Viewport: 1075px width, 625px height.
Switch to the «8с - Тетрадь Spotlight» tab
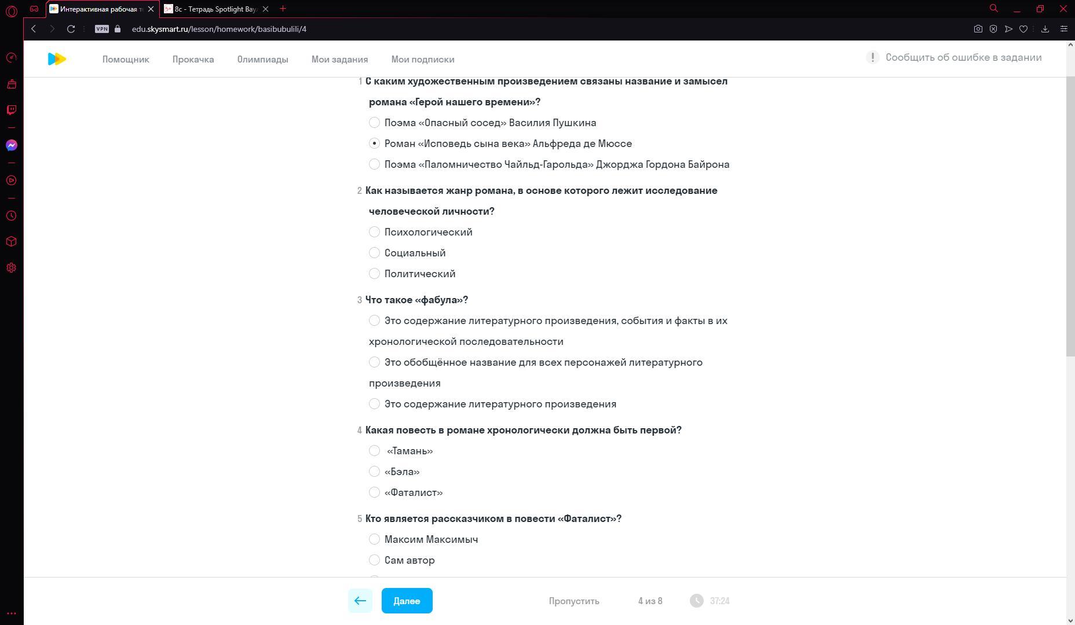215,9
